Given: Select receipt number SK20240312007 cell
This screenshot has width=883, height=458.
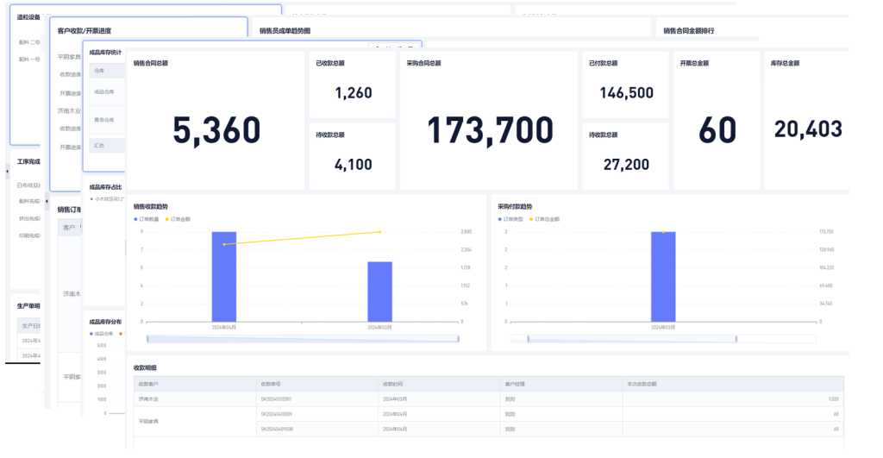Looking at the screenshot, I should 277,399.
